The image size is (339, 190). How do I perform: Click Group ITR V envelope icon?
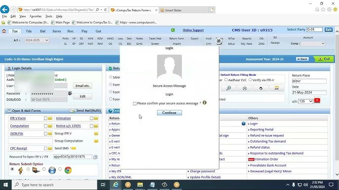tap(96, 134)
